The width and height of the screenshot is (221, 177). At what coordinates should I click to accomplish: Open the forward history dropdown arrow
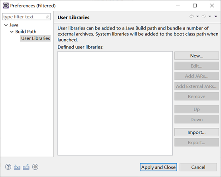click(x=210, y=16)
